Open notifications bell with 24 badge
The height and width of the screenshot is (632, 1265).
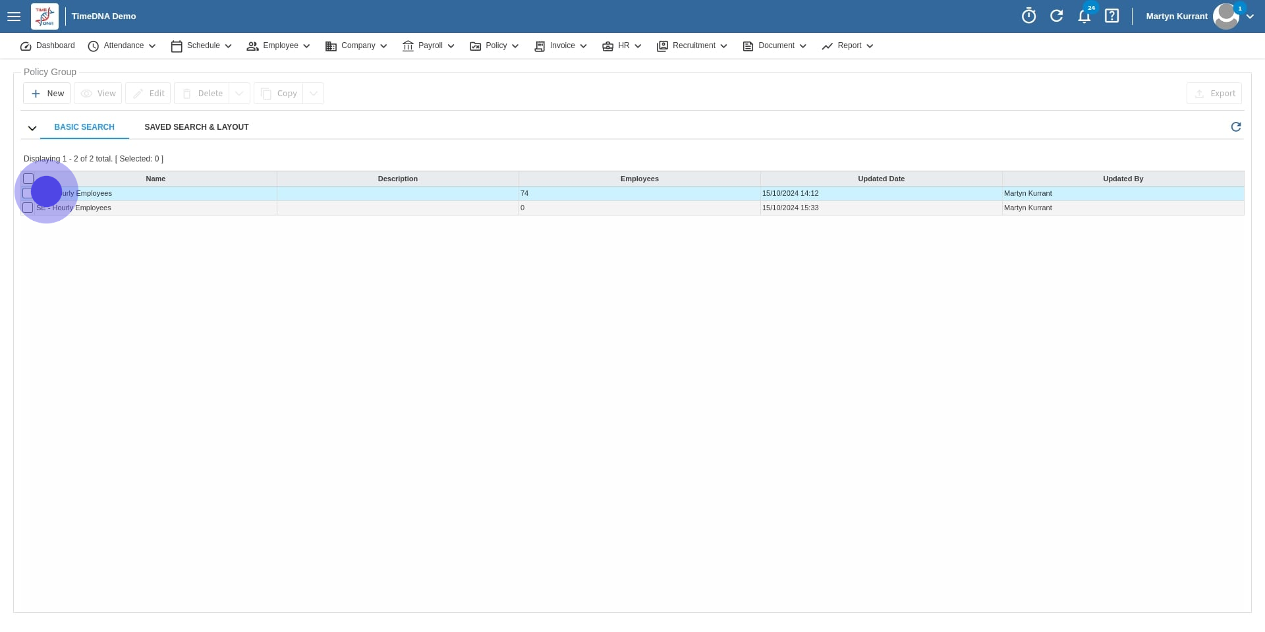1084,16
